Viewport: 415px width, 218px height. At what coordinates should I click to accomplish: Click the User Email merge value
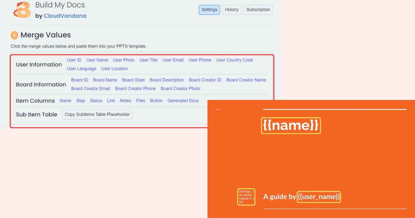173,60
